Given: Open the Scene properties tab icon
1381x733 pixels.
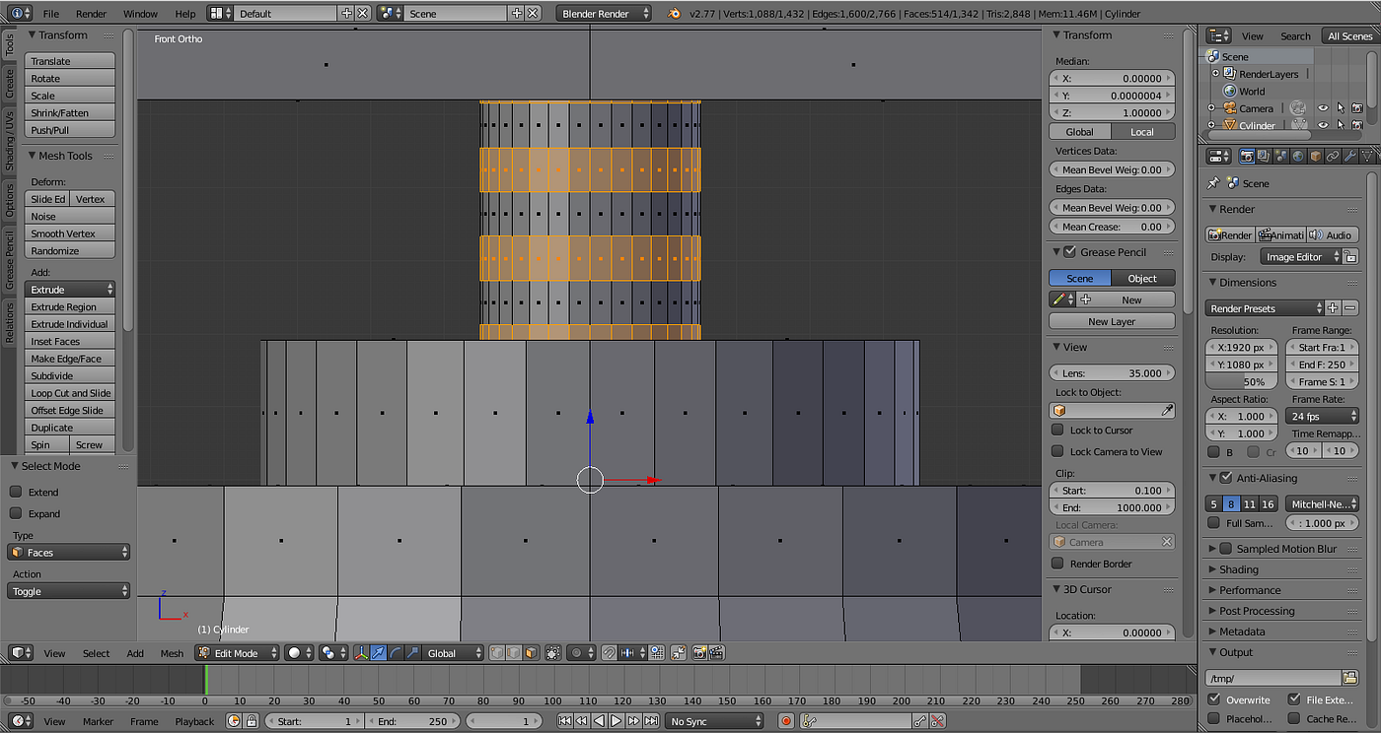Looking at the screenshot, I should click(x=1281, y=157).
